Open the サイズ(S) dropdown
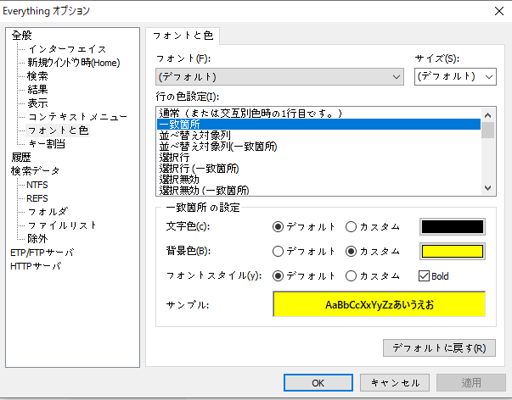Image resolution: width=512 pixels, height=400 pixels. tap(455, 77)
